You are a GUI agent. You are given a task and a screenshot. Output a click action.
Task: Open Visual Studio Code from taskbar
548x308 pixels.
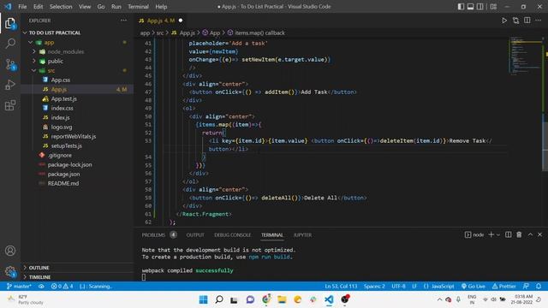[329, 299]
